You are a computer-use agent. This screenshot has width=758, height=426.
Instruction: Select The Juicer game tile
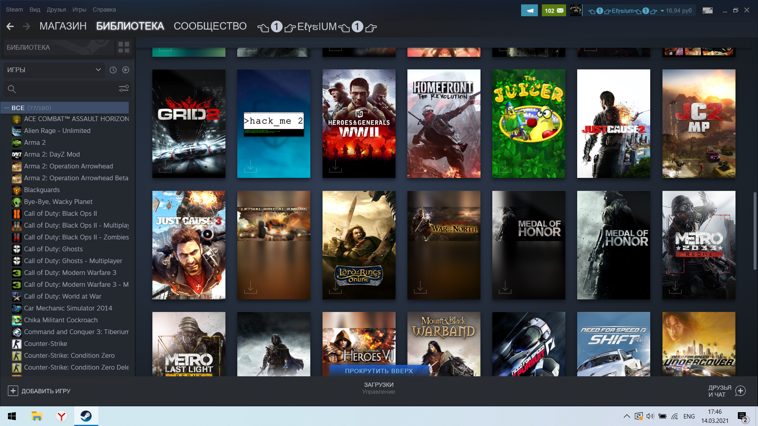(x=529, y=123)
